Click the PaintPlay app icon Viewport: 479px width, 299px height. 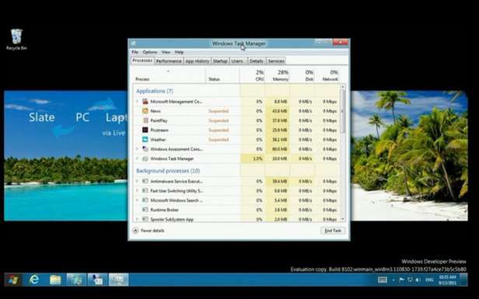145,120
